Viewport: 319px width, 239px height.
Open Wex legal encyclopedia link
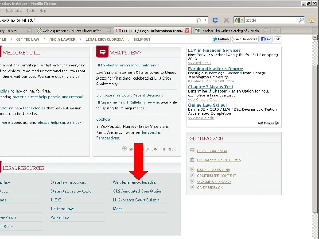click(134, 182)
